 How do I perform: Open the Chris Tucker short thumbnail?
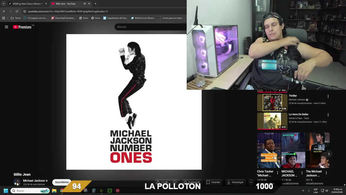(269, 150)
